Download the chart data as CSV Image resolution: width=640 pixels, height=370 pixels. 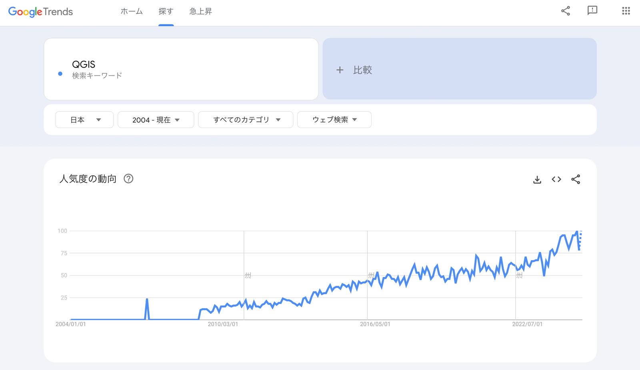(x=537, y=179)
